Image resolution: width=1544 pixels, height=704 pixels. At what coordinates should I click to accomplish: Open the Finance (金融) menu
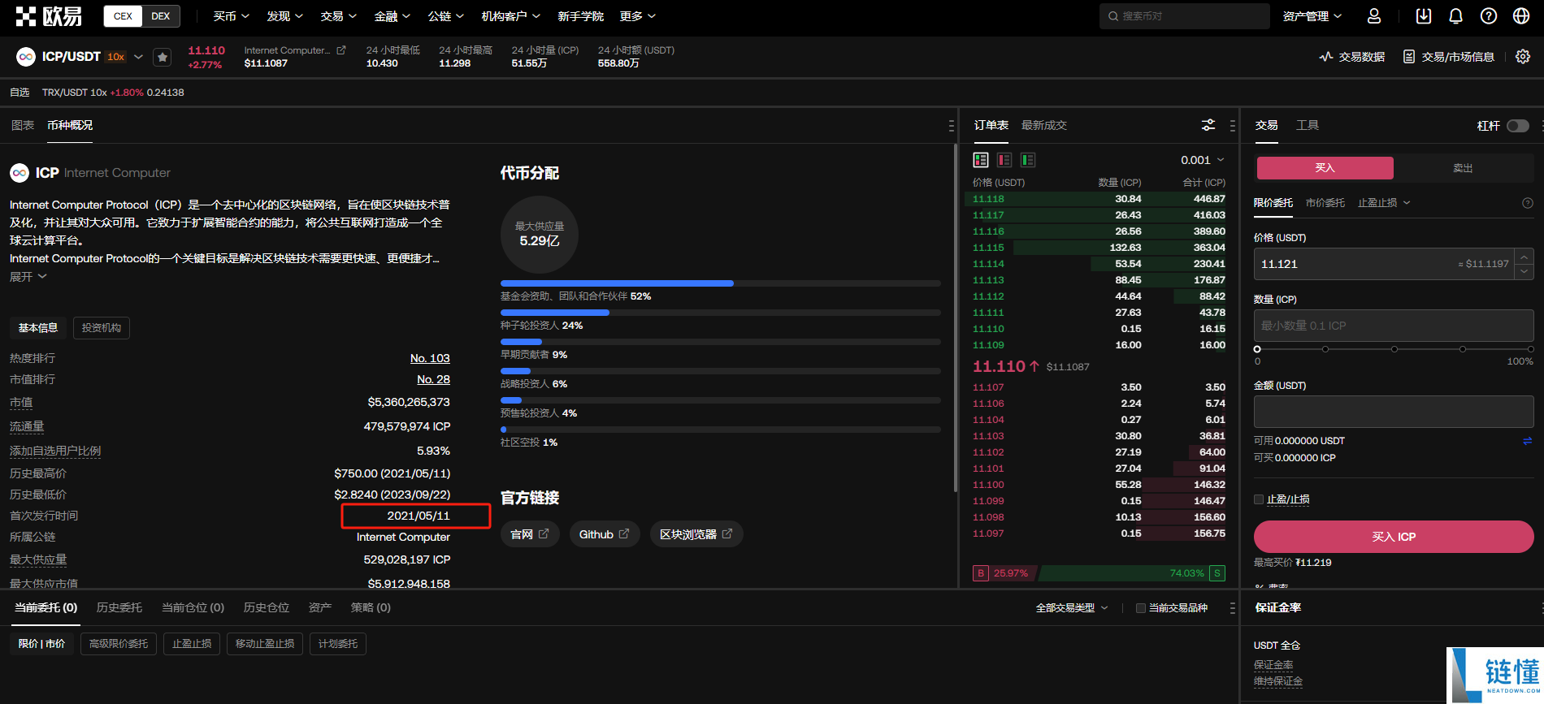[x=393, y=16]
